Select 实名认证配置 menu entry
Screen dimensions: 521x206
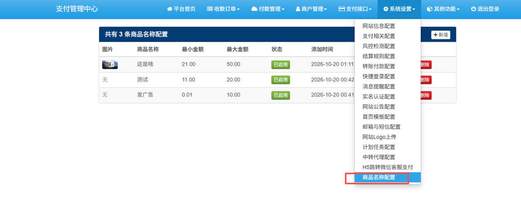[387, 97]
